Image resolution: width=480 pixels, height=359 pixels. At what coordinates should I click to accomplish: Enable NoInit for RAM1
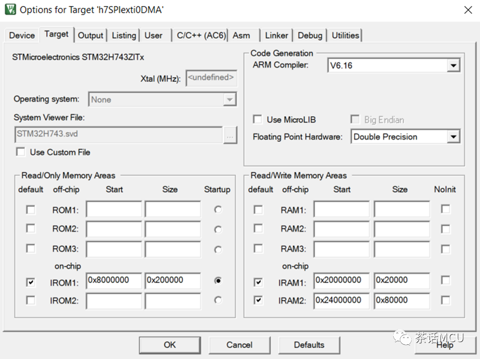tap(445, 209)
